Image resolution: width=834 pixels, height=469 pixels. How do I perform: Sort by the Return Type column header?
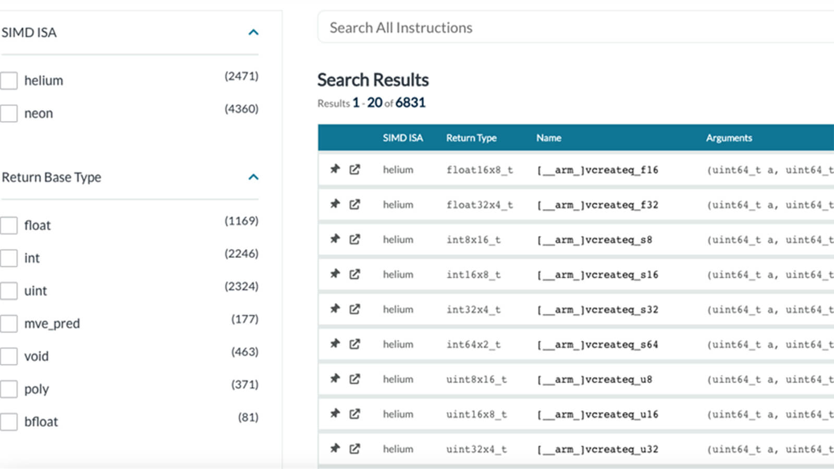pos(471,138)
